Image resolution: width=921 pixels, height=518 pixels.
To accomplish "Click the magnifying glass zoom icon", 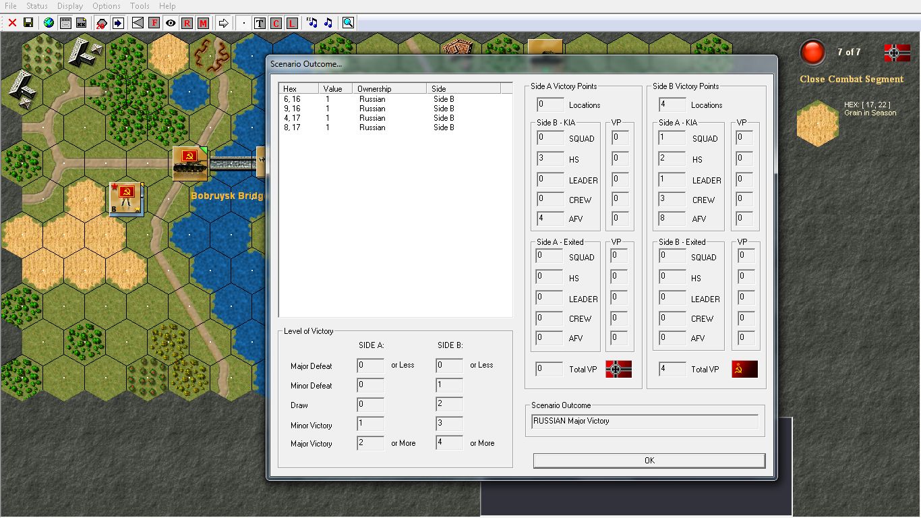I will tap(348, 23).
